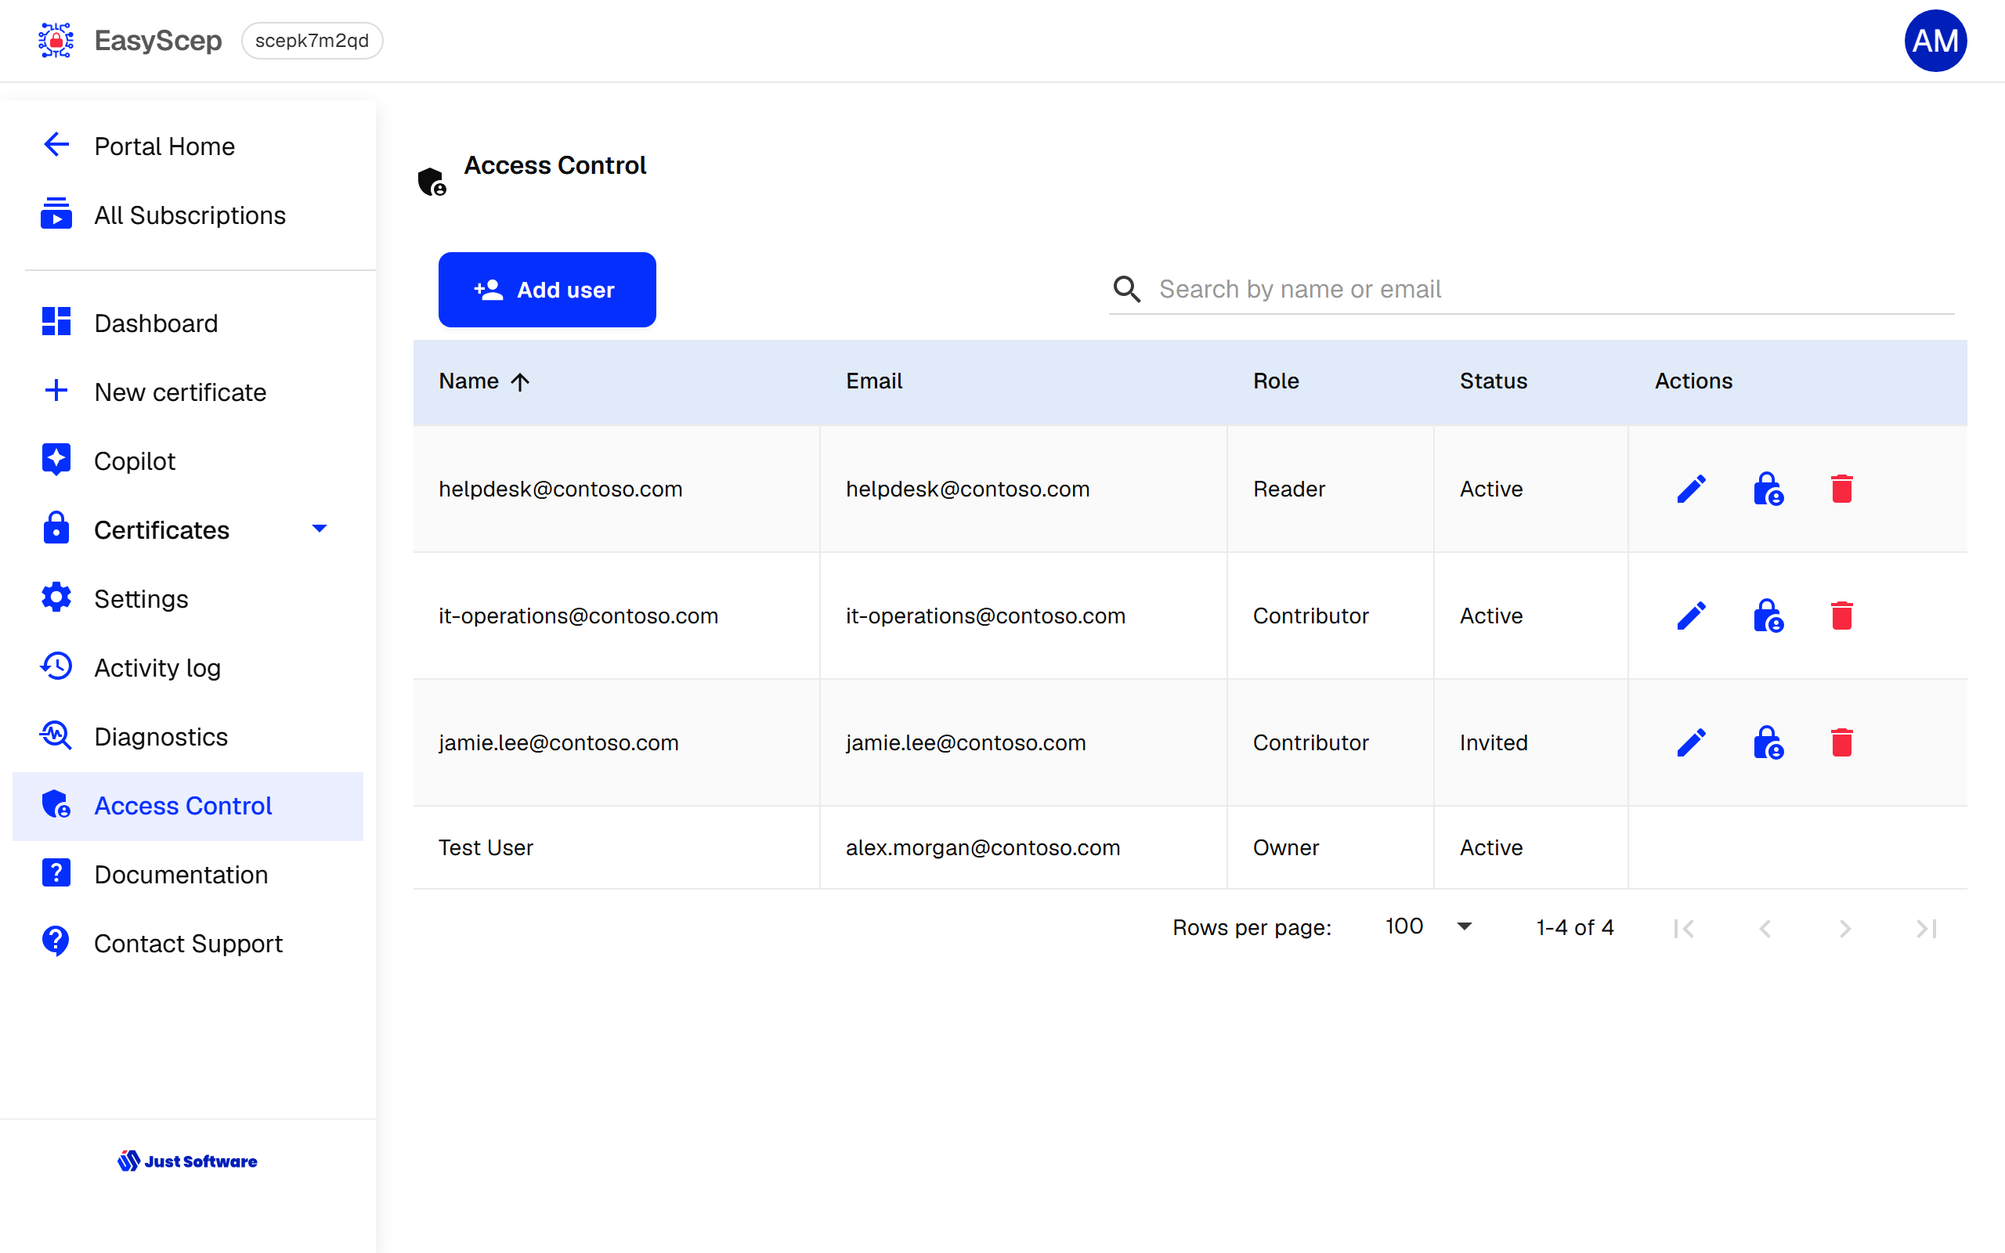Image resolution: width=2005 pixels, height=1253 pixels.
Task: Edit the it-operations@contoso.com user
Action: coord(1691,616)
